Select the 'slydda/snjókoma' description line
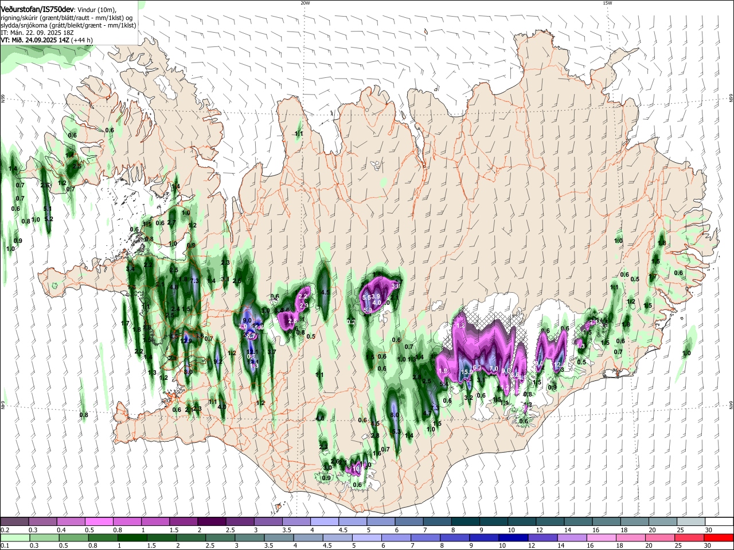This screenshot has width=734, height=550. coord(68,25)
